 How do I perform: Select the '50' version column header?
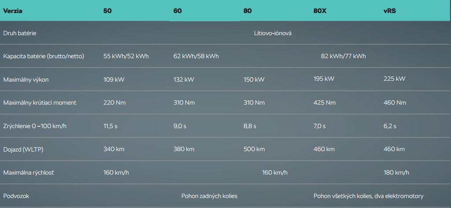[x=107, y=11]
